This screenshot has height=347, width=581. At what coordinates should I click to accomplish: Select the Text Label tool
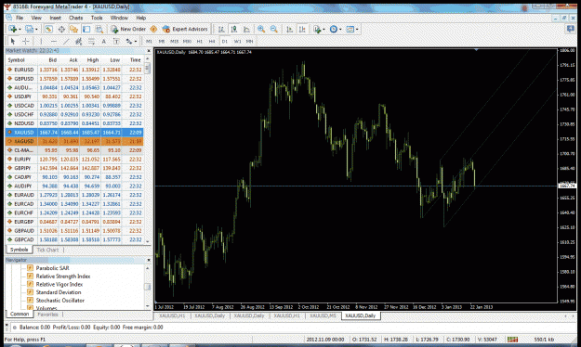click(116, 41)
